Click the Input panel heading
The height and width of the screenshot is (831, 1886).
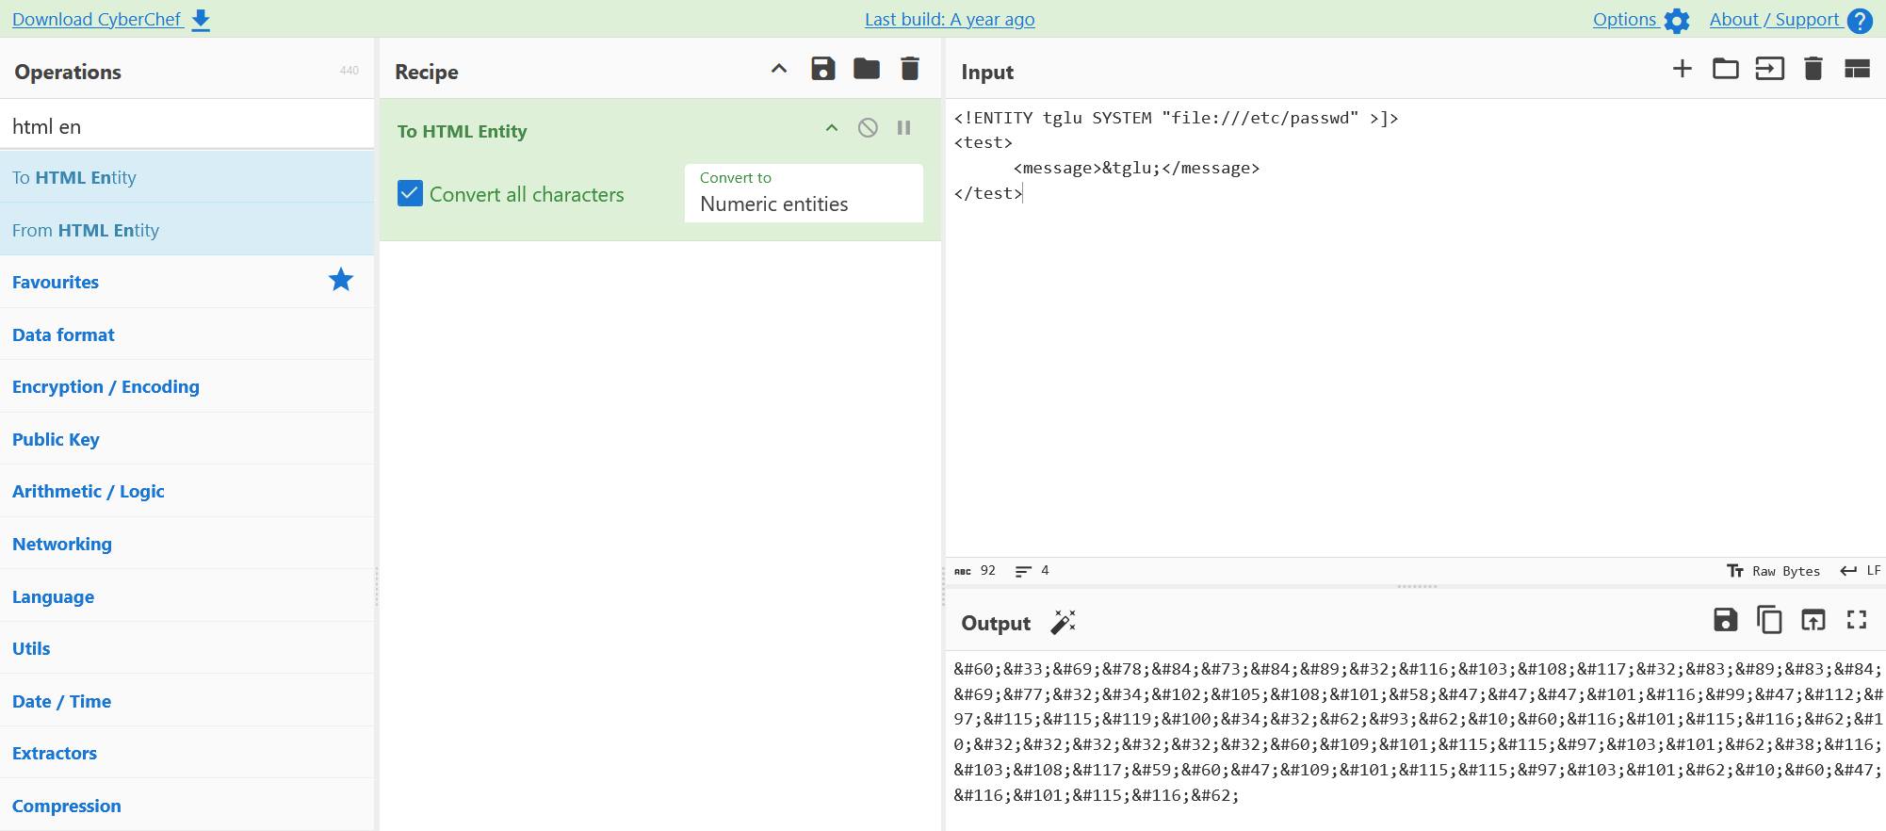coord(987,72)
